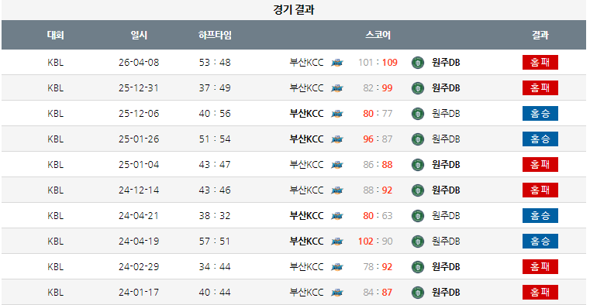
Task: Select the date 24-01-17
Action: pos(139,293)
